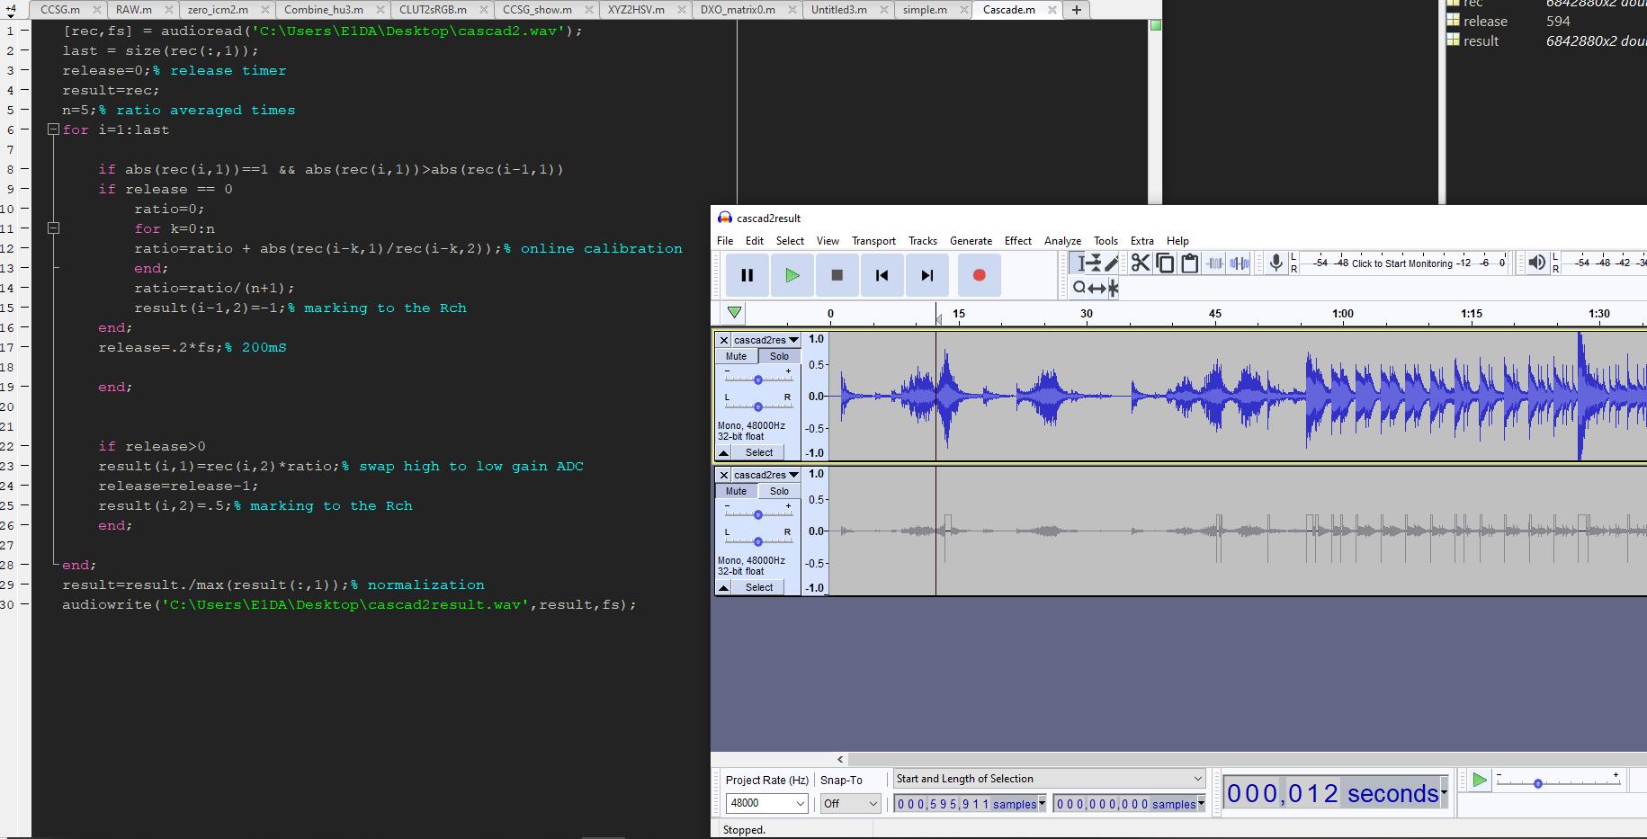The height and width of the screenshot is (839, 1647).
Task: Click the Stop button in Audacity transport
Action: coord(837,275)
